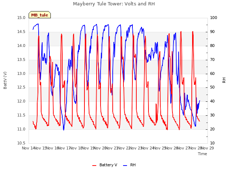This screenshot has width=229, height=172.
Task: Click the chart title 'Mayberry Tule Tower: Volts and RH'
Action: click(114, 4)
